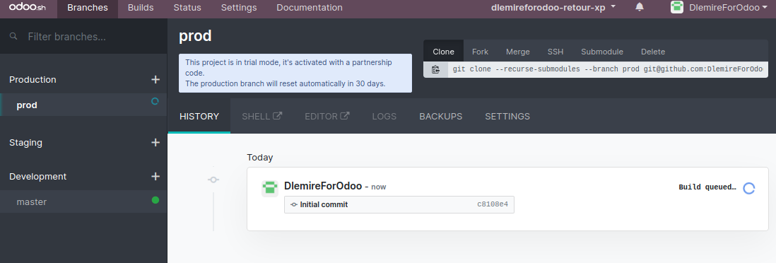The height and width of the screenshot is (263, 776).
Task: Select the SSH tab
Action: (555, 52)
